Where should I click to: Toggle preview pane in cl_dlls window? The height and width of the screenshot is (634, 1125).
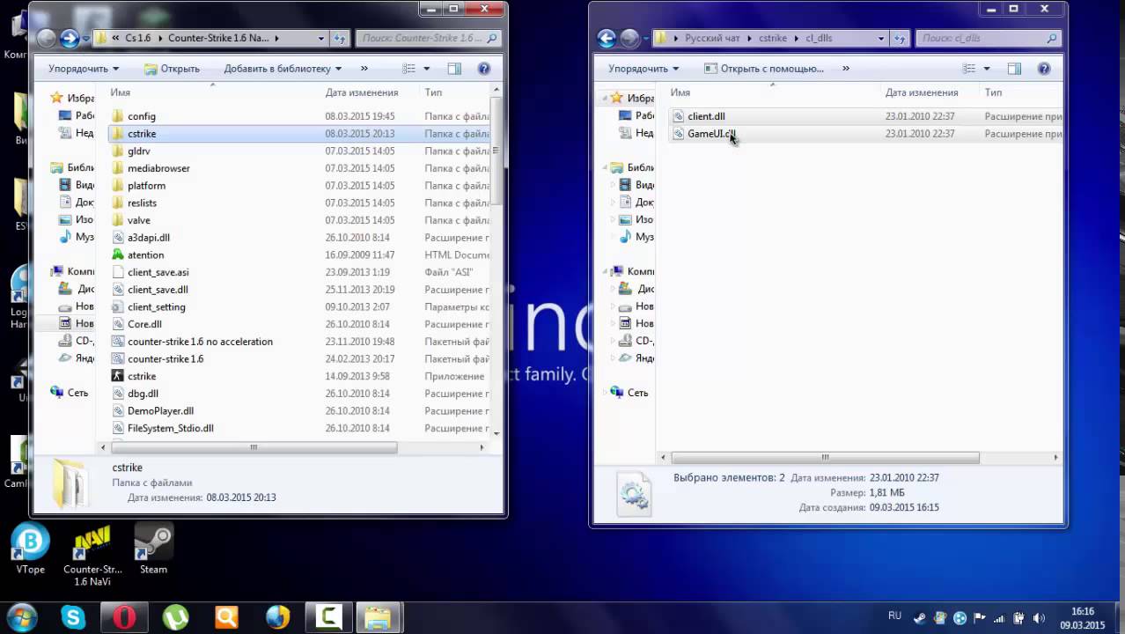click(1014, 68)
